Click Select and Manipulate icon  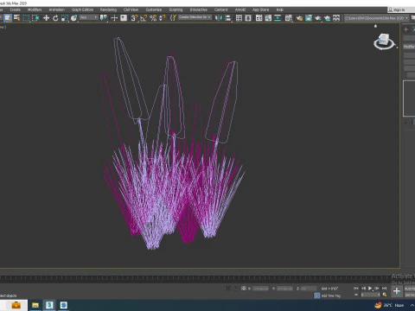pos(114,18)
